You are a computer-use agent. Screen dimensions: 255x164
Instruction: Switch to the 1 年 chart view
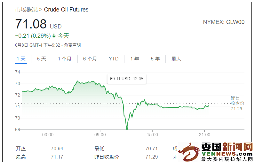tap(135, 59)
